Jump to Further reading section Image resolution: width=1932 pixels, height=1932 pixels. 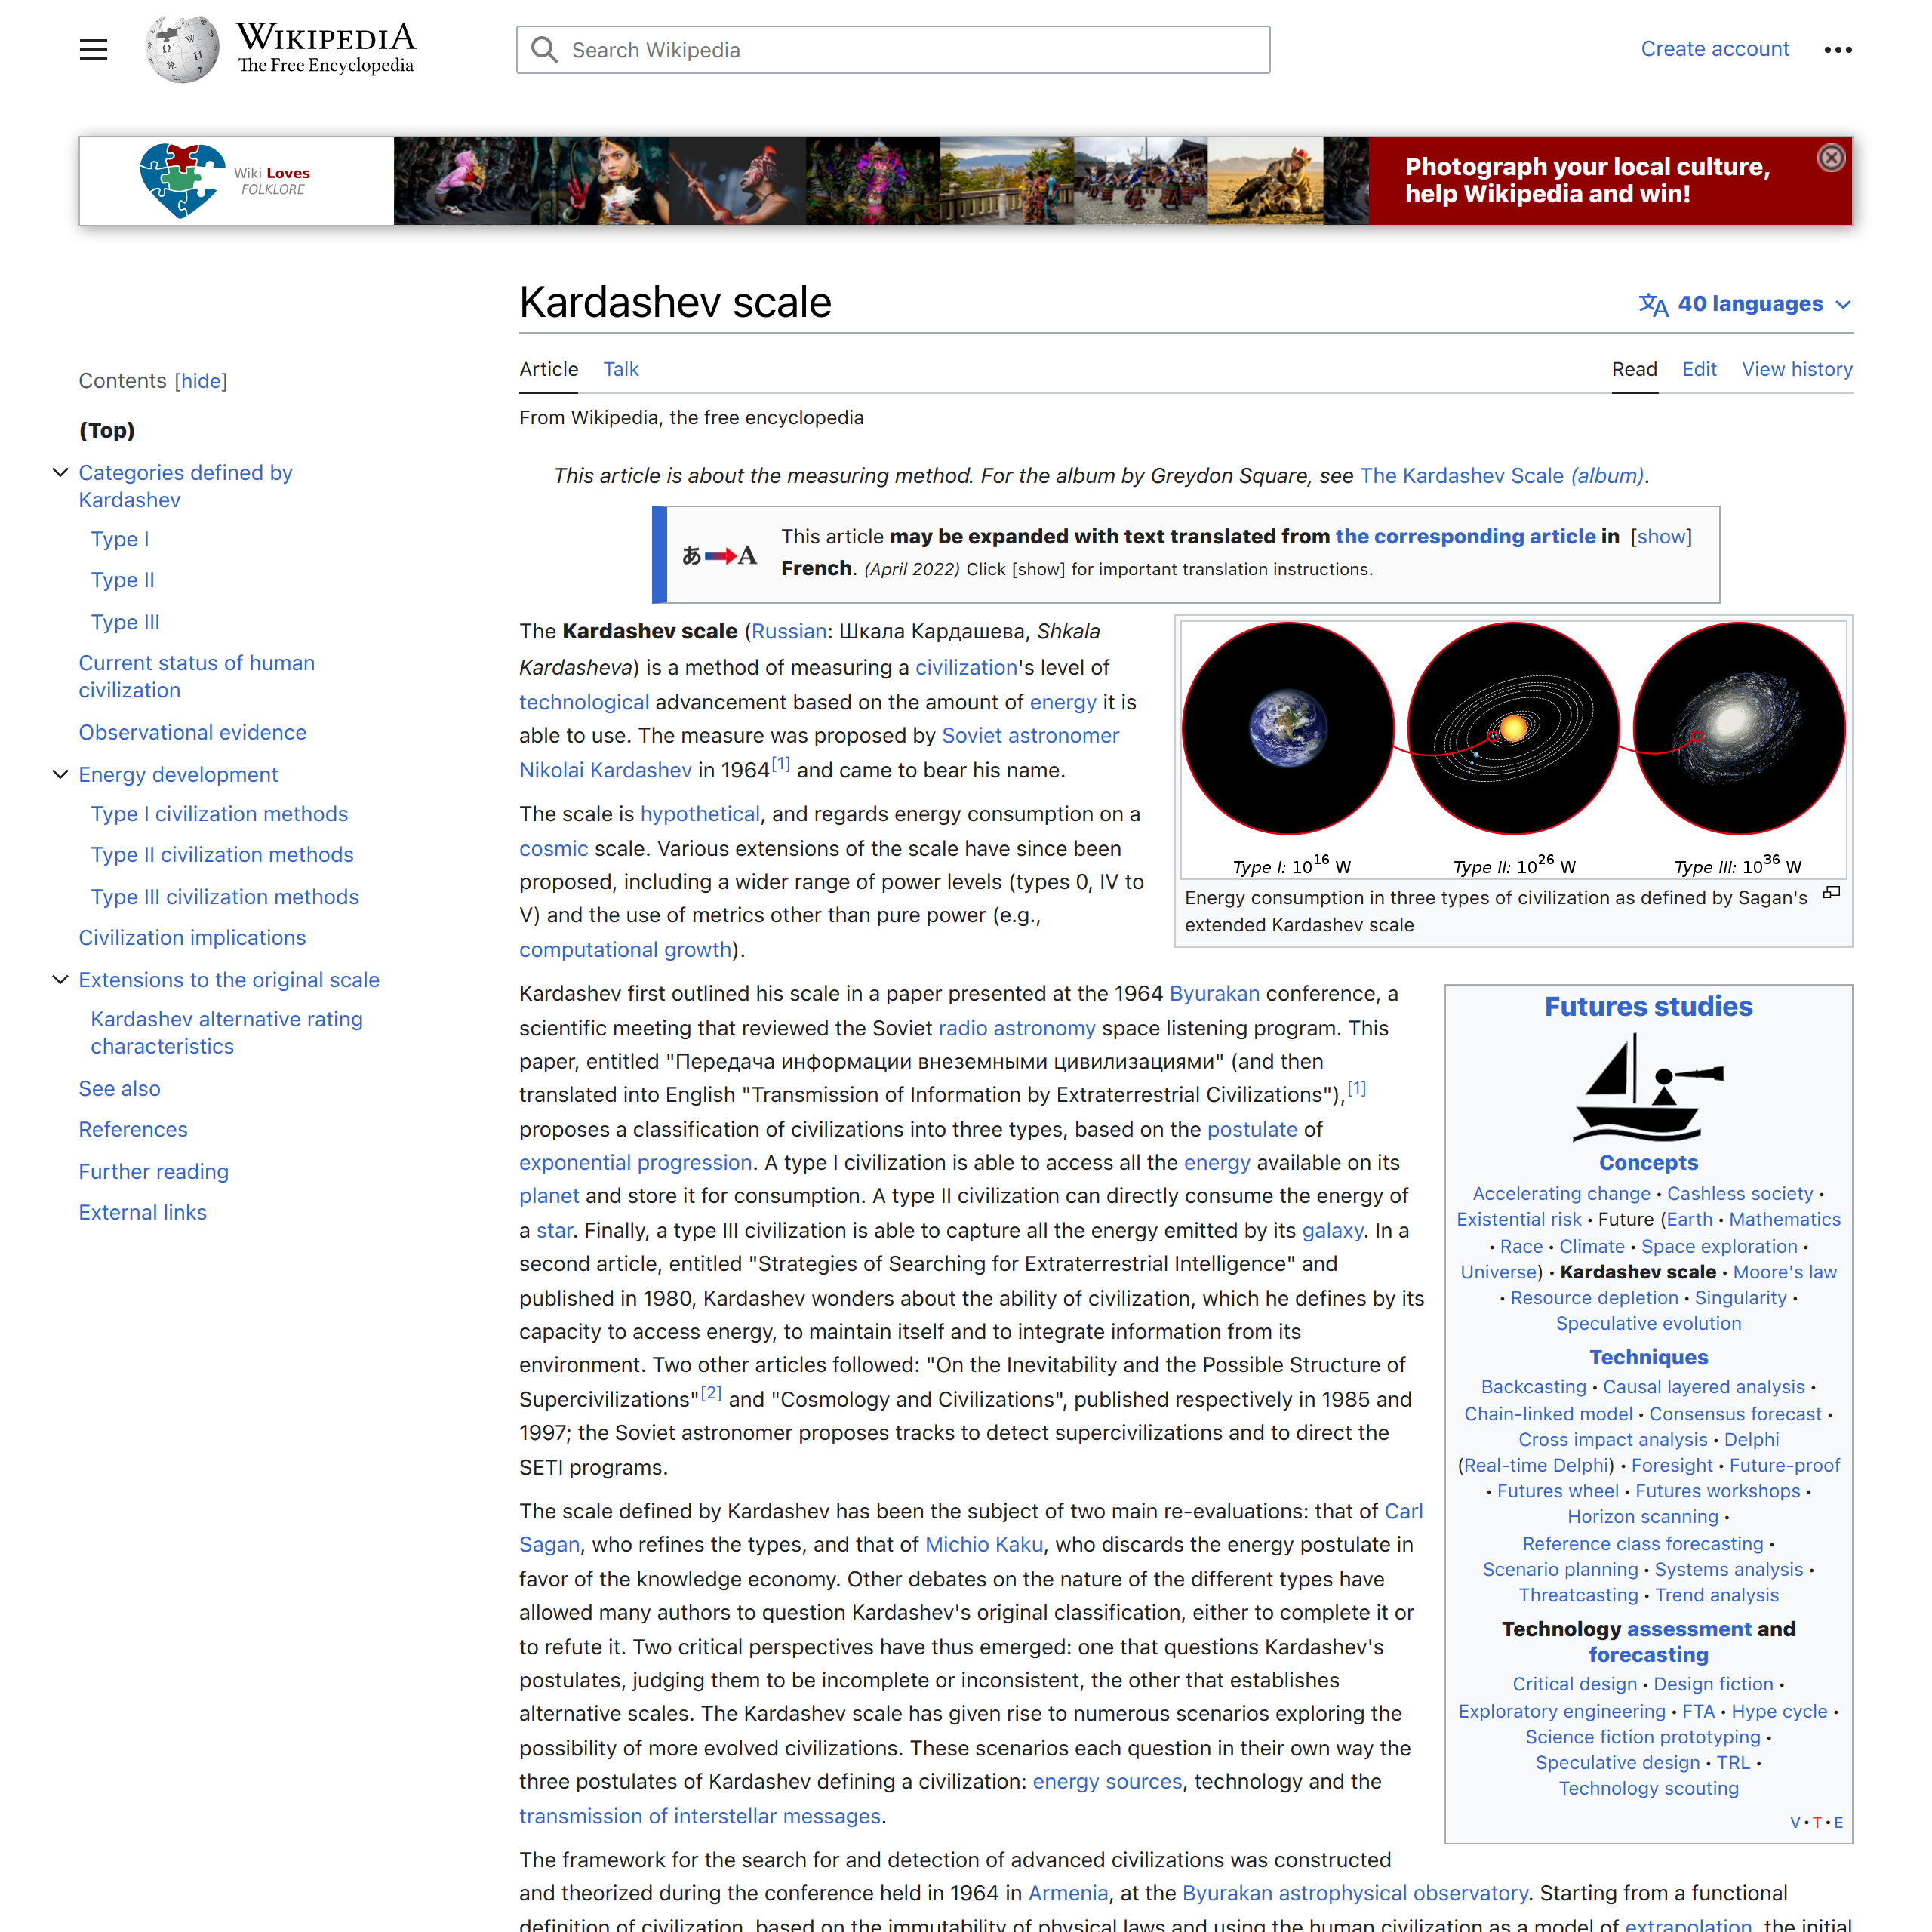coord(154,1171)
